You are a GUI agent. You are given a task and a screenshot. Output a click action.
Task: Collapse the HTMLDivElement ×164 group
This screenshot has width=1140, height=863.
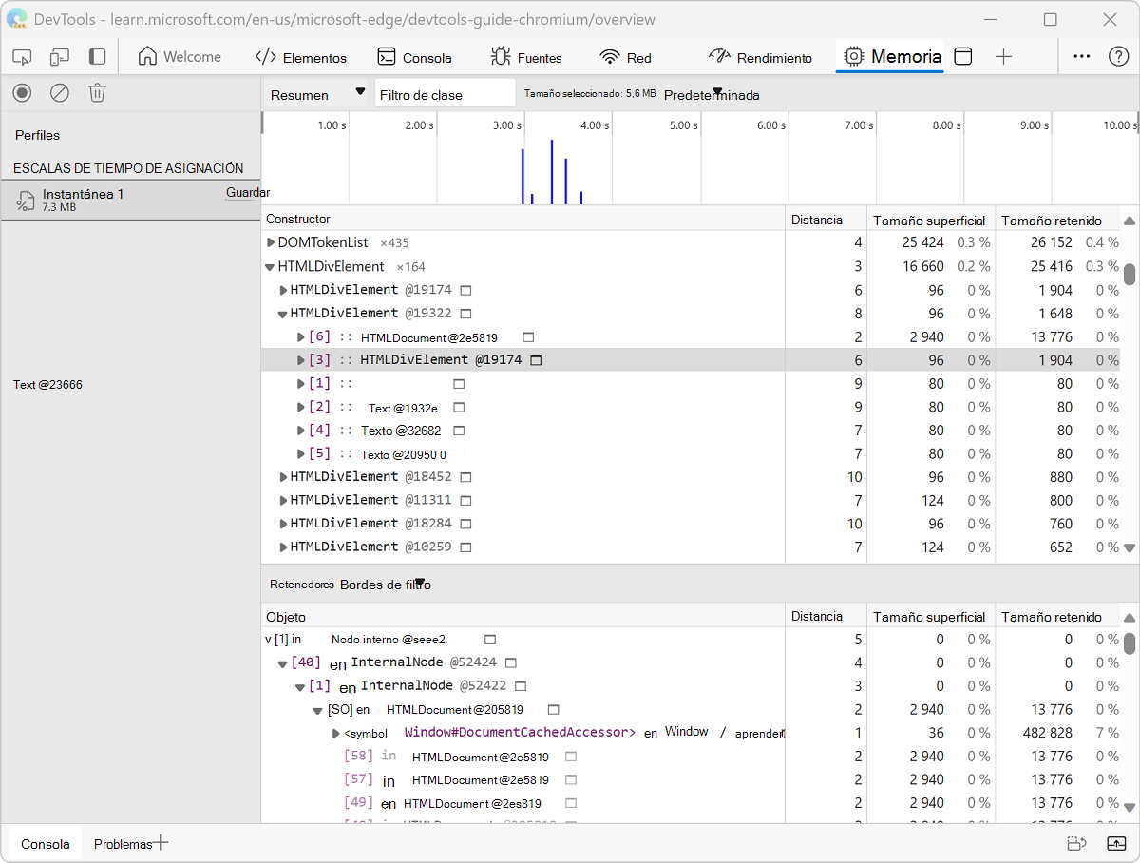(x=271, y=267)
